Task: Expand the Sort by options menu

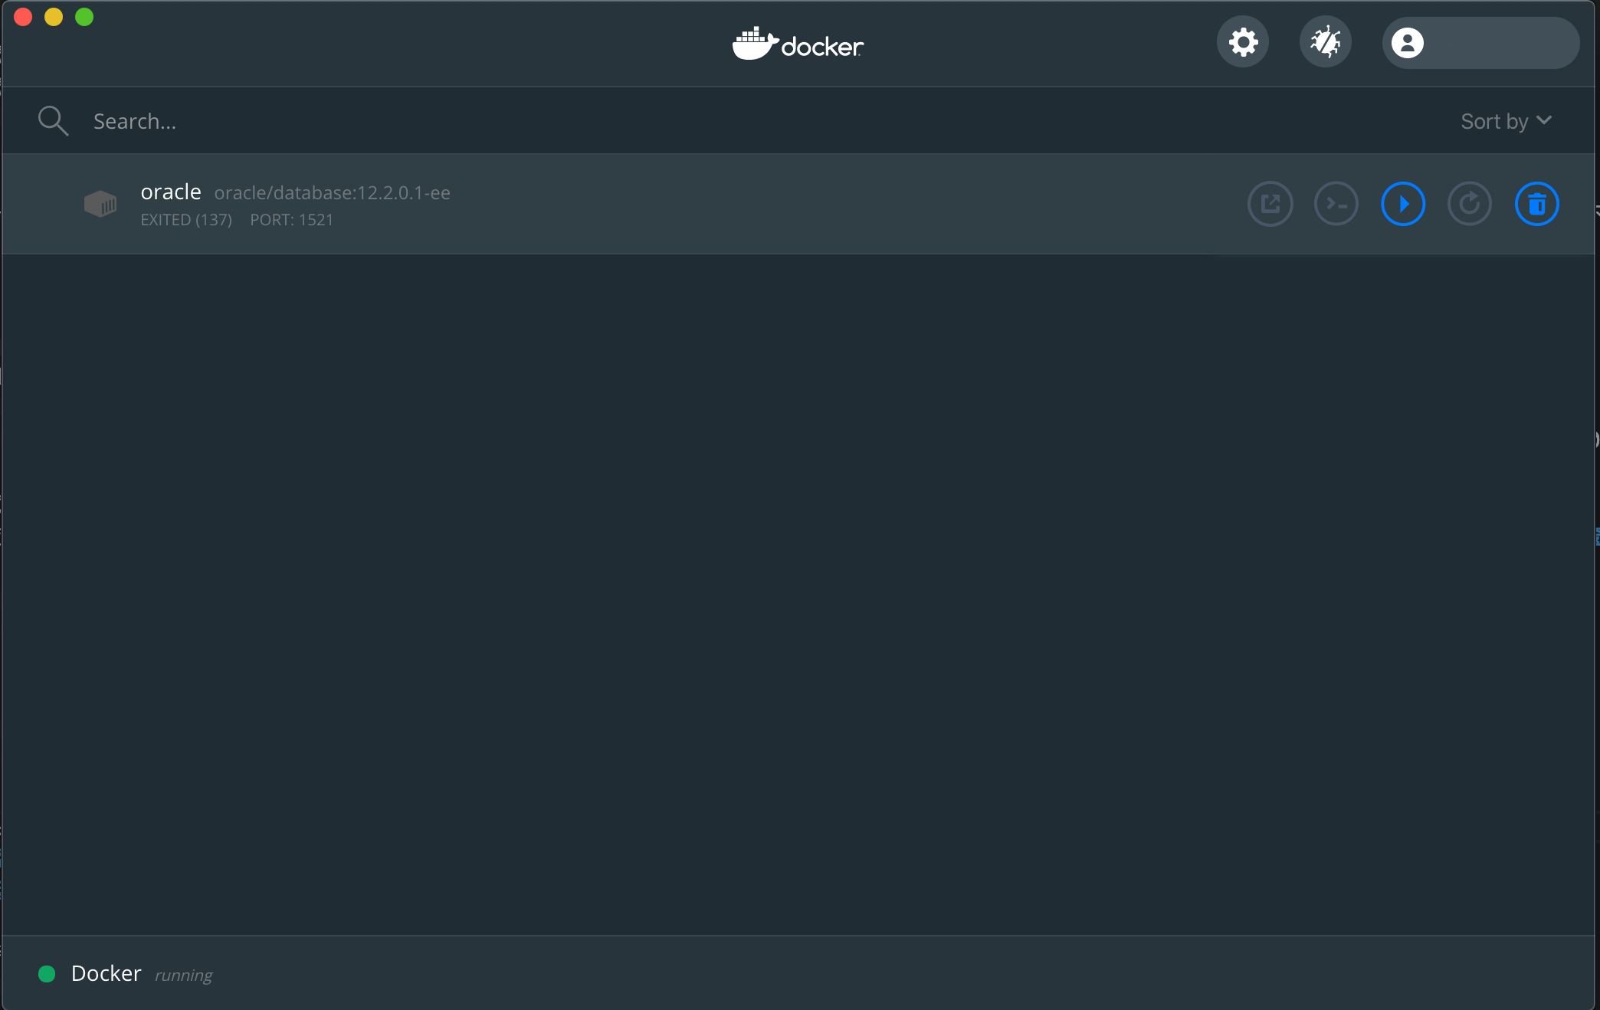Action: click(1504, 121)
